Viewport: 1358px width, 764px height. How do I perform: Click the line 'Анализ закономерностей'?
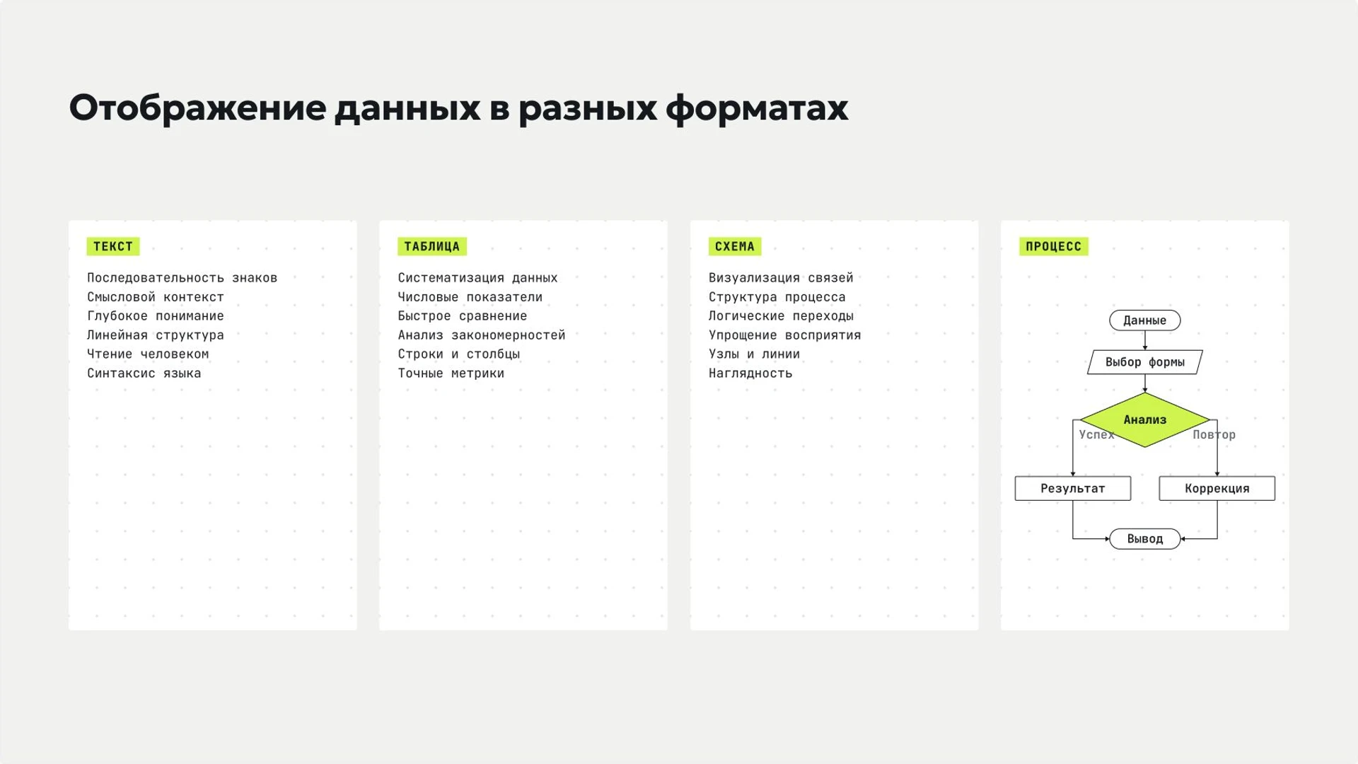coord(482,335)
